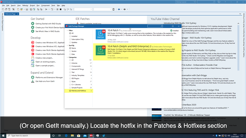Open File Explorer from the taskbar
The image size is (246, 138).
click(72, 136)
